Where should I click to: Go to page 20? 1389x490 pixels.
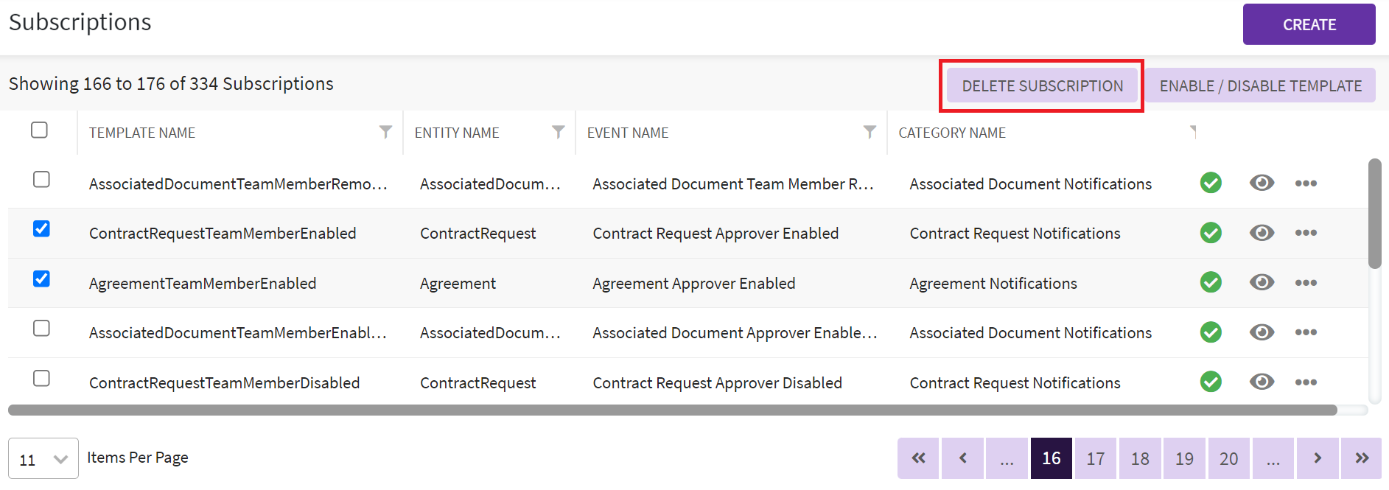pos(1228,459)
